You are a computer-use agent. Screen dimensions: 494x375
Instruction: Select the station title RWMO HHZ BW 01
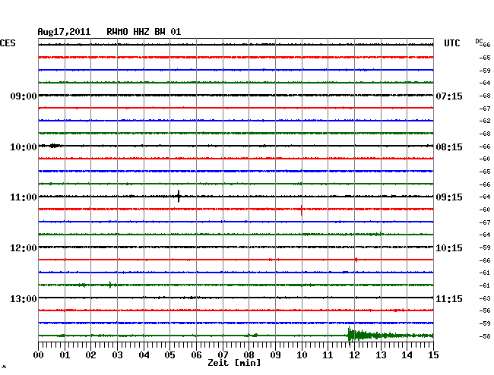click(144, 32)
